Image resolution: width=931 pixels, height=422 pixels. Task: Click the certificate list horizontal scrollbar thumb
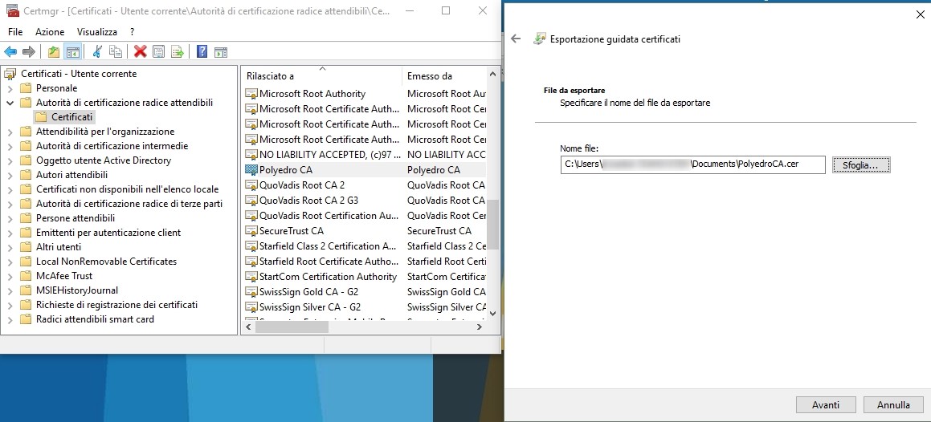[x=292, y=327]
